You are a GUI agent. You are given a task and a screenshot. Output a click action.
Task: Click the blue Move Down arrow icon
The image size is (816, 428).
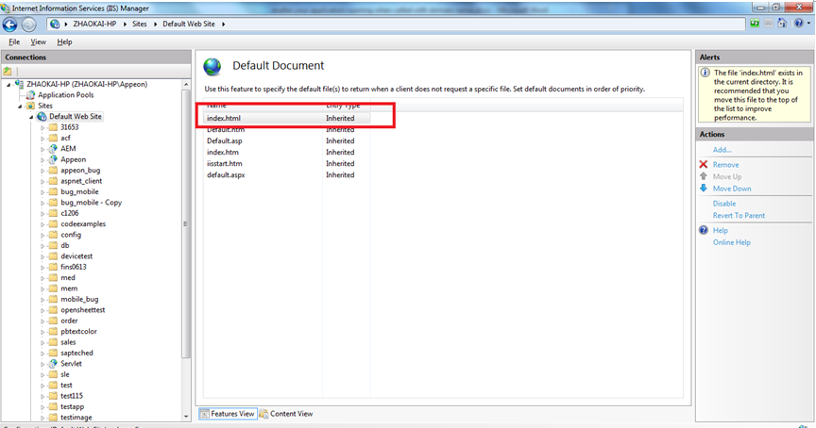tap(704, 188)
